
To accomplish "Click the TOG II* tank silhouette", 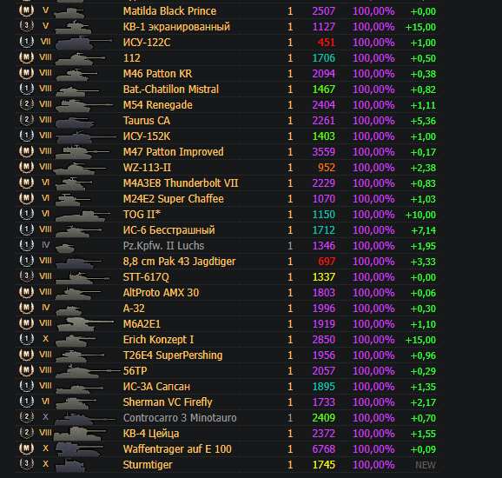I will point(83,216).
